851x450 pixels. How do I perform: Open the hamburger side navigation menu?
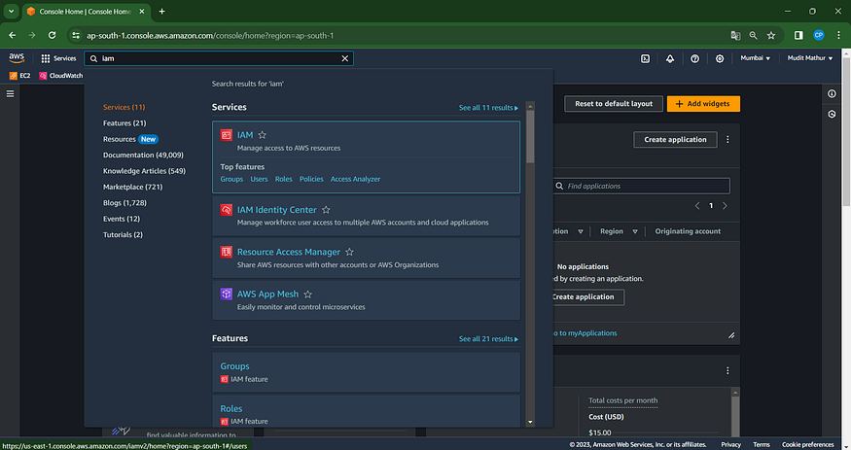pos(10,94)
